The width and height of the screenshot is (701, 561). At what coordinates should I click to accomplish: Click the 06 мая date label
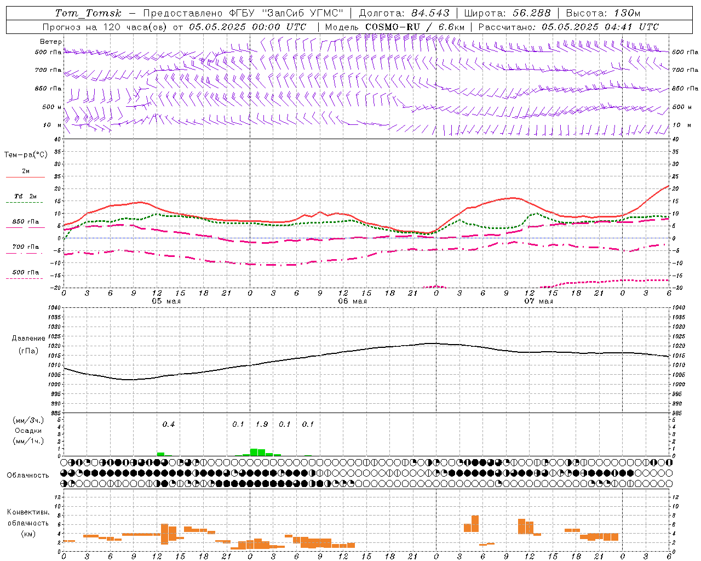[352, 301]
